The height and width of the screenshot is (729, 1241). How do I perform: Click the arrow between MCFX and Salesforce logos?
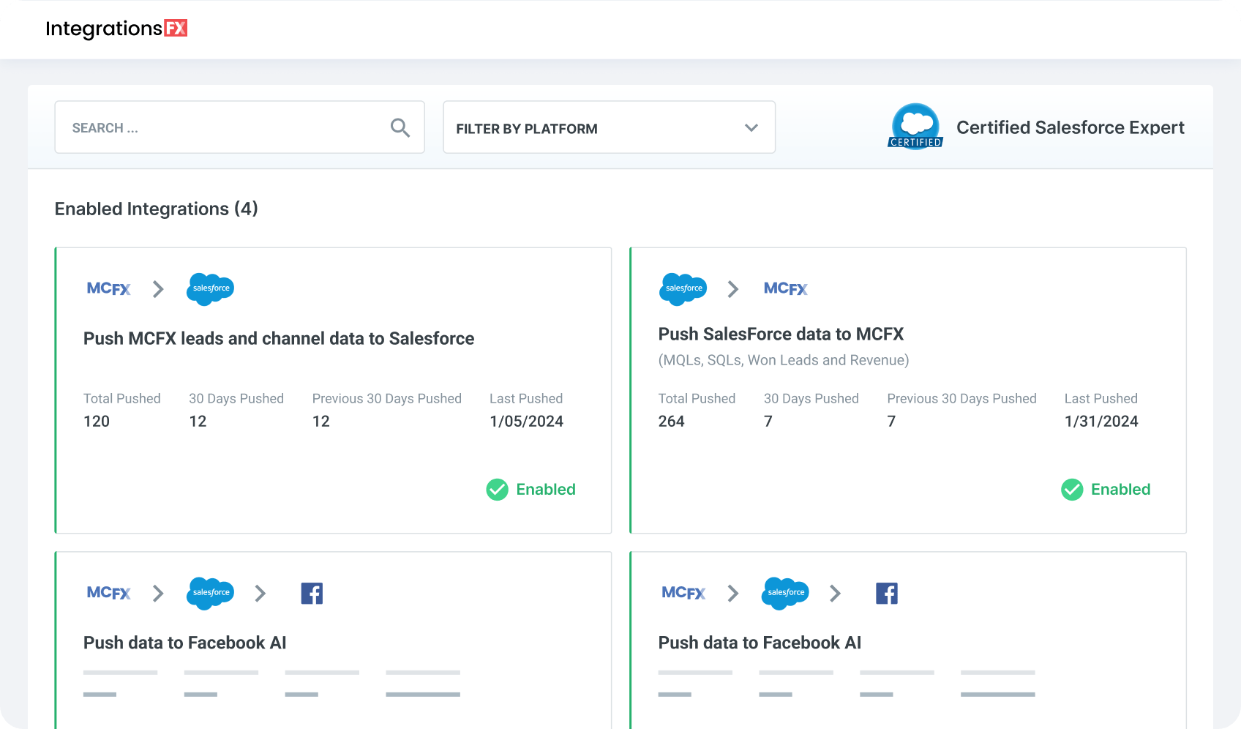pos(158,289)
